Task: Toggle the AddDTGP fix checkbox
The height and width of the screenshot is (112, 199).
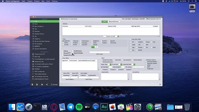Action: point(63,41)
